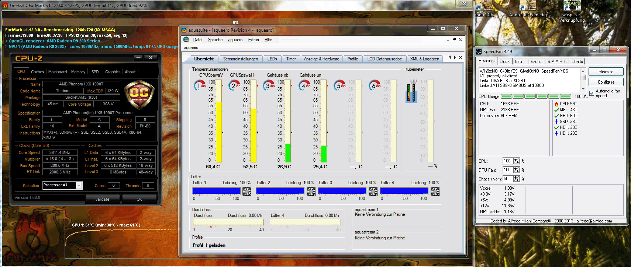Click the checkmark icon beside GPU: 60C

tap(556, 116)
